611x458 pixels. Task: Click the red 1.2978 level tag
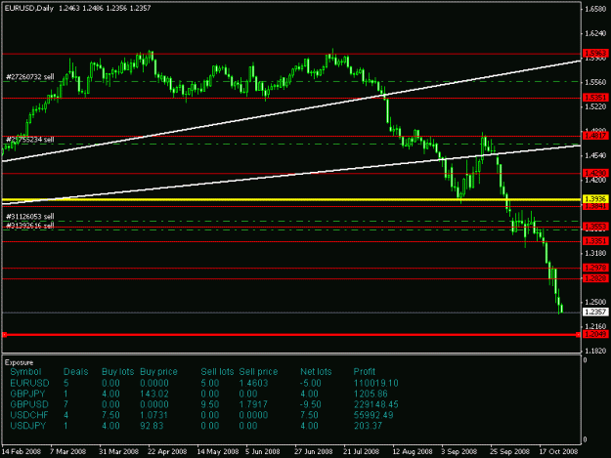595,268
